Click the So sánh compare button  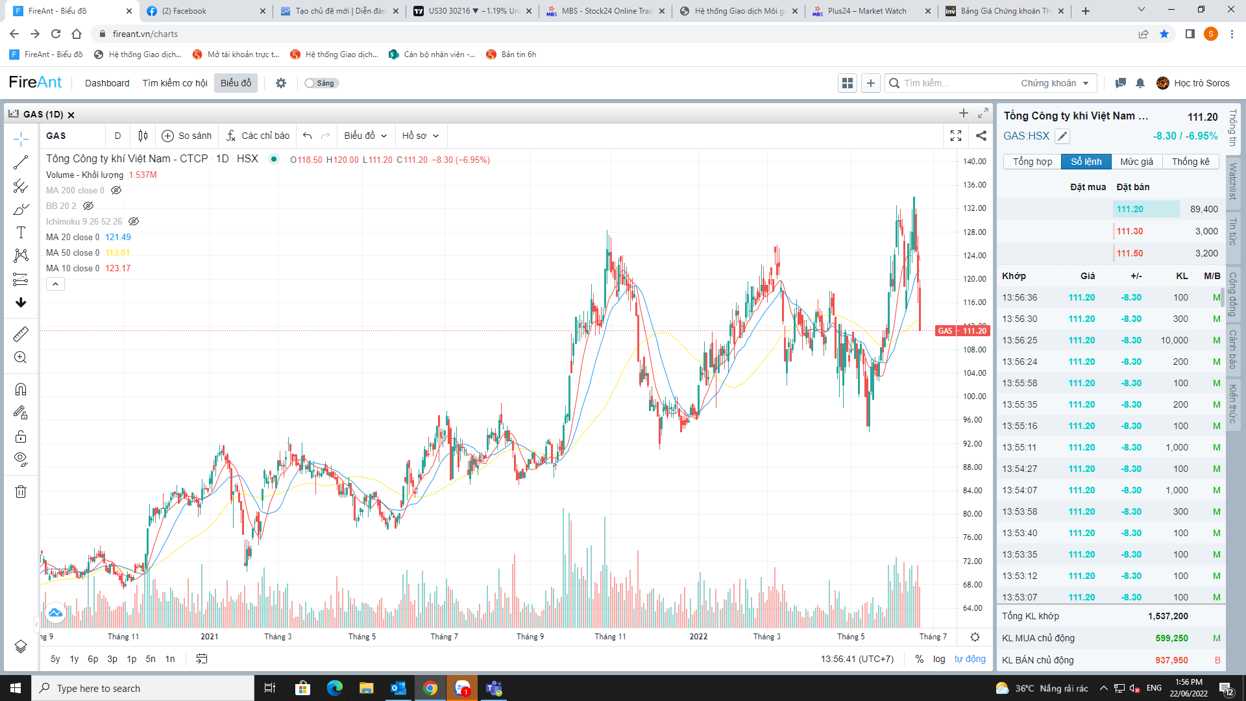[x=187, y=136]
